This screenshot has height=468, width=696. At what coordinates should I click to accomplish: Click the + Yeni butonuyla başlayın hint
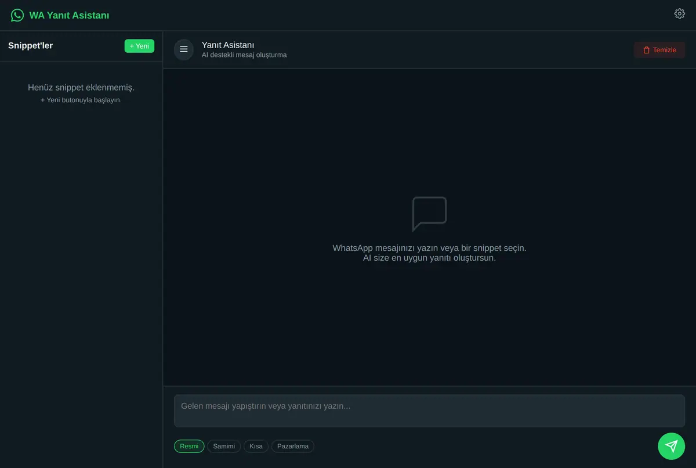(81, 100)
